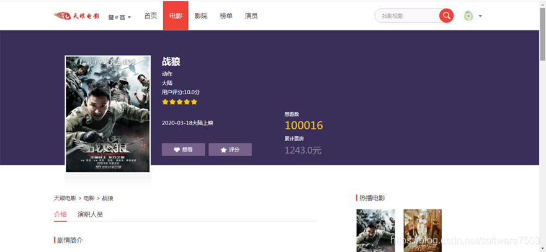Click the third rating star
The width and height of the screenshot is (546, 252).
180,102
